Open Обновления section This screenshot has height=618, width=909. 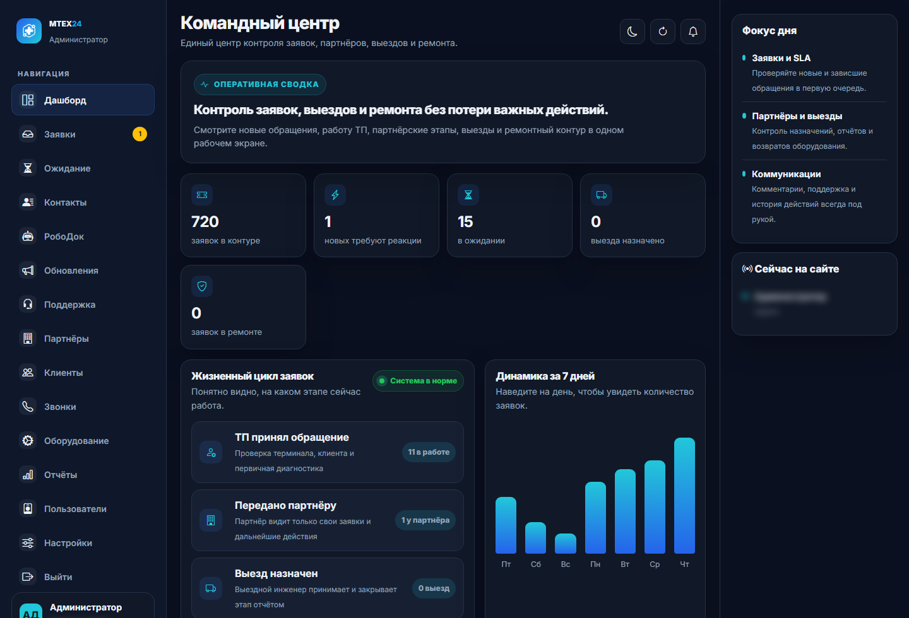pyautogui.click(x=83, y=270)
